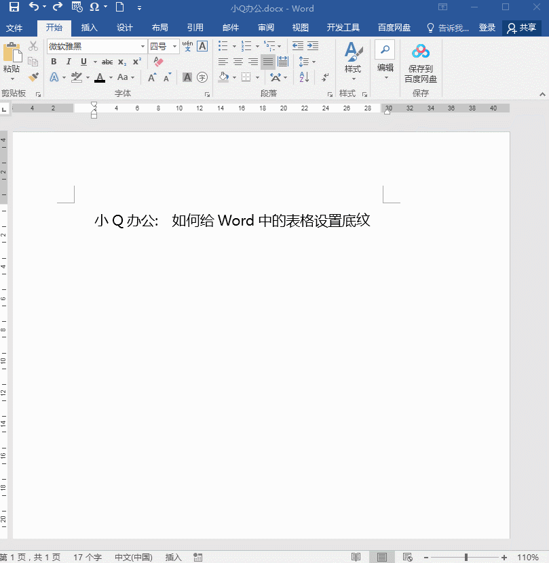Create a new blank document icon
The width and height of the screenshot is (549, 563).
tap(120, 7)
